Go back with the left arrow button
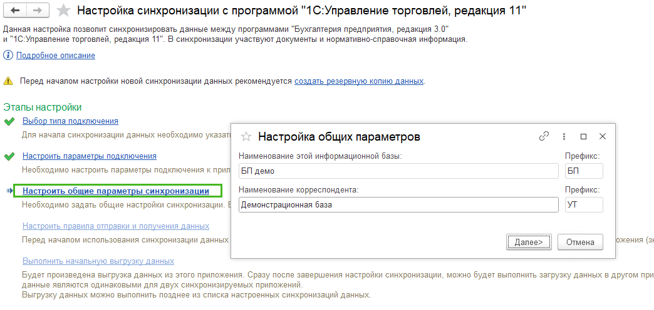Screen dimensions: 654x310 click(x=15, y=11)
